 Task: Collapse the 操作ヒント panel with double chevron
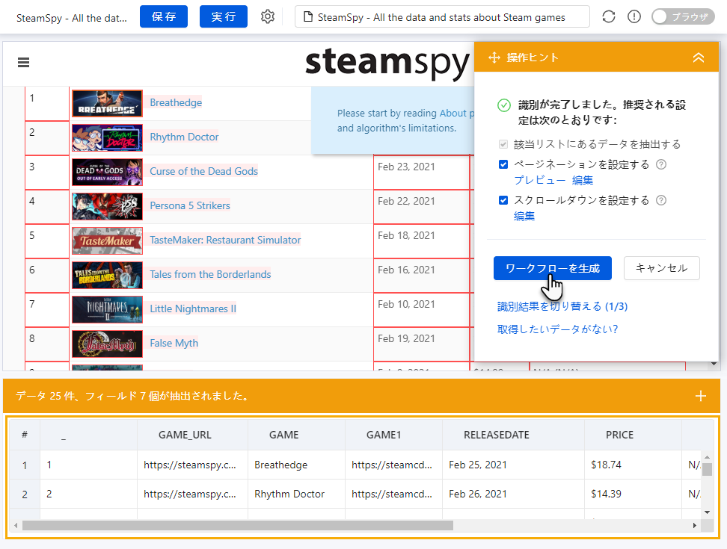point(699,58)
